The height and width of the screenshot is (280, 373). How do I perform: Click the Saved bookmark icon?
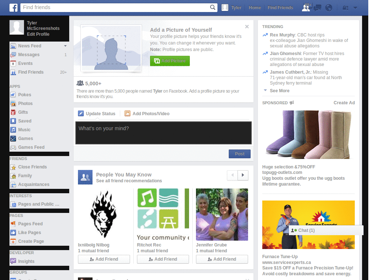pyautogui.click(x=13, y=121)
